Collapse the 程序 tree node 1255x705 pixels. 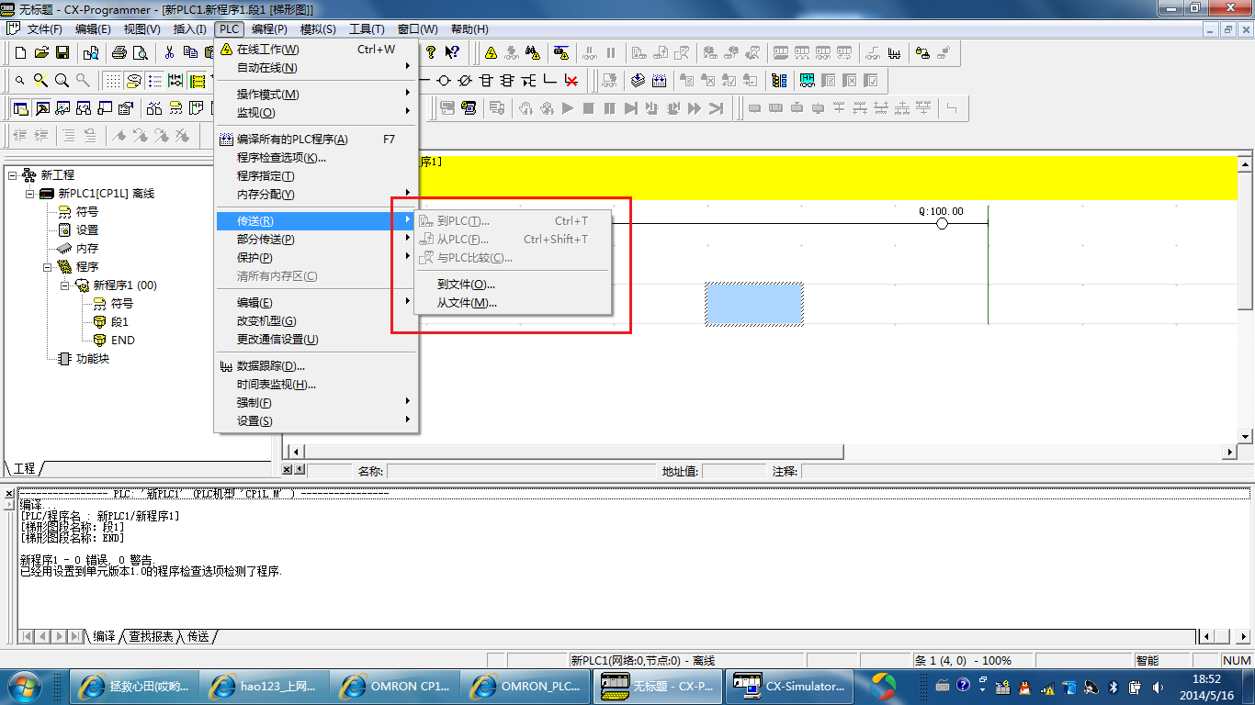[47, 267]
